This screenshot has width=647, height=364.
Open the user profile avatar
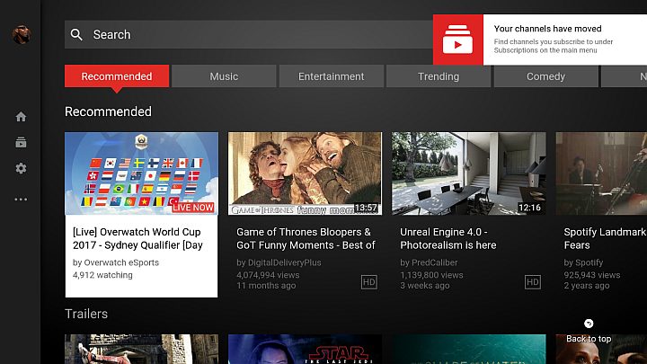point(20,34)
